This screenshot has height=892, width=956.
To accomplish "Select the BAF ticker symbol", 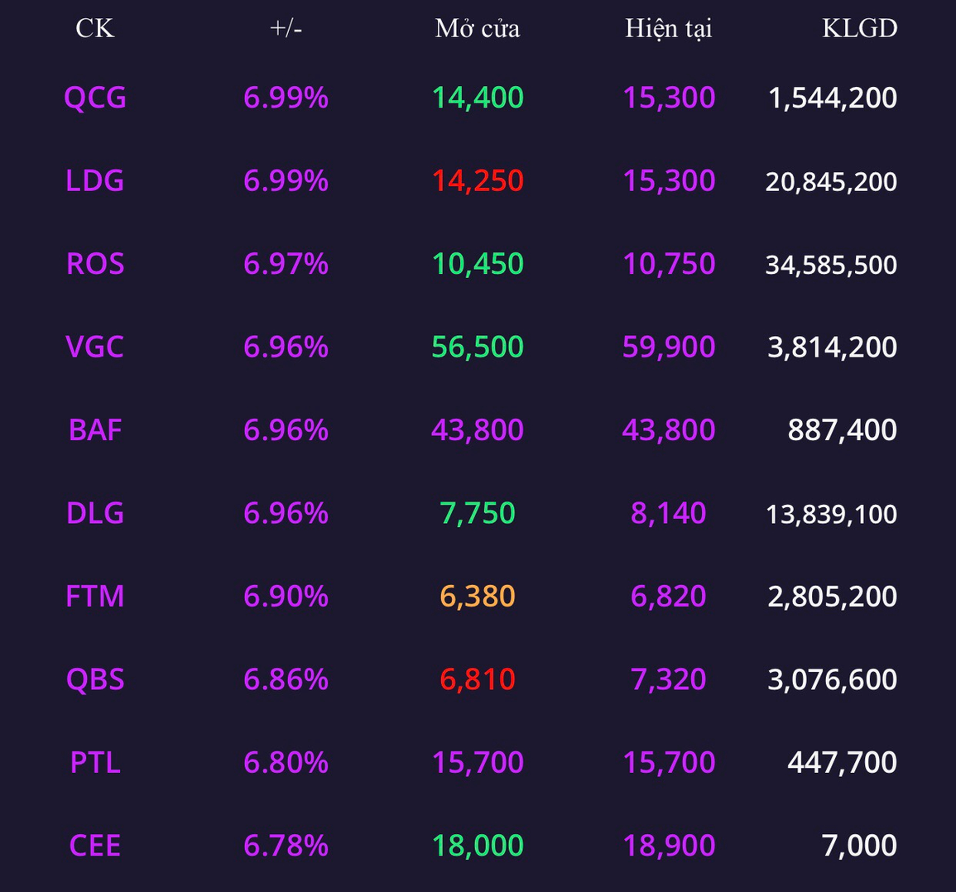I will pos(95,429).
